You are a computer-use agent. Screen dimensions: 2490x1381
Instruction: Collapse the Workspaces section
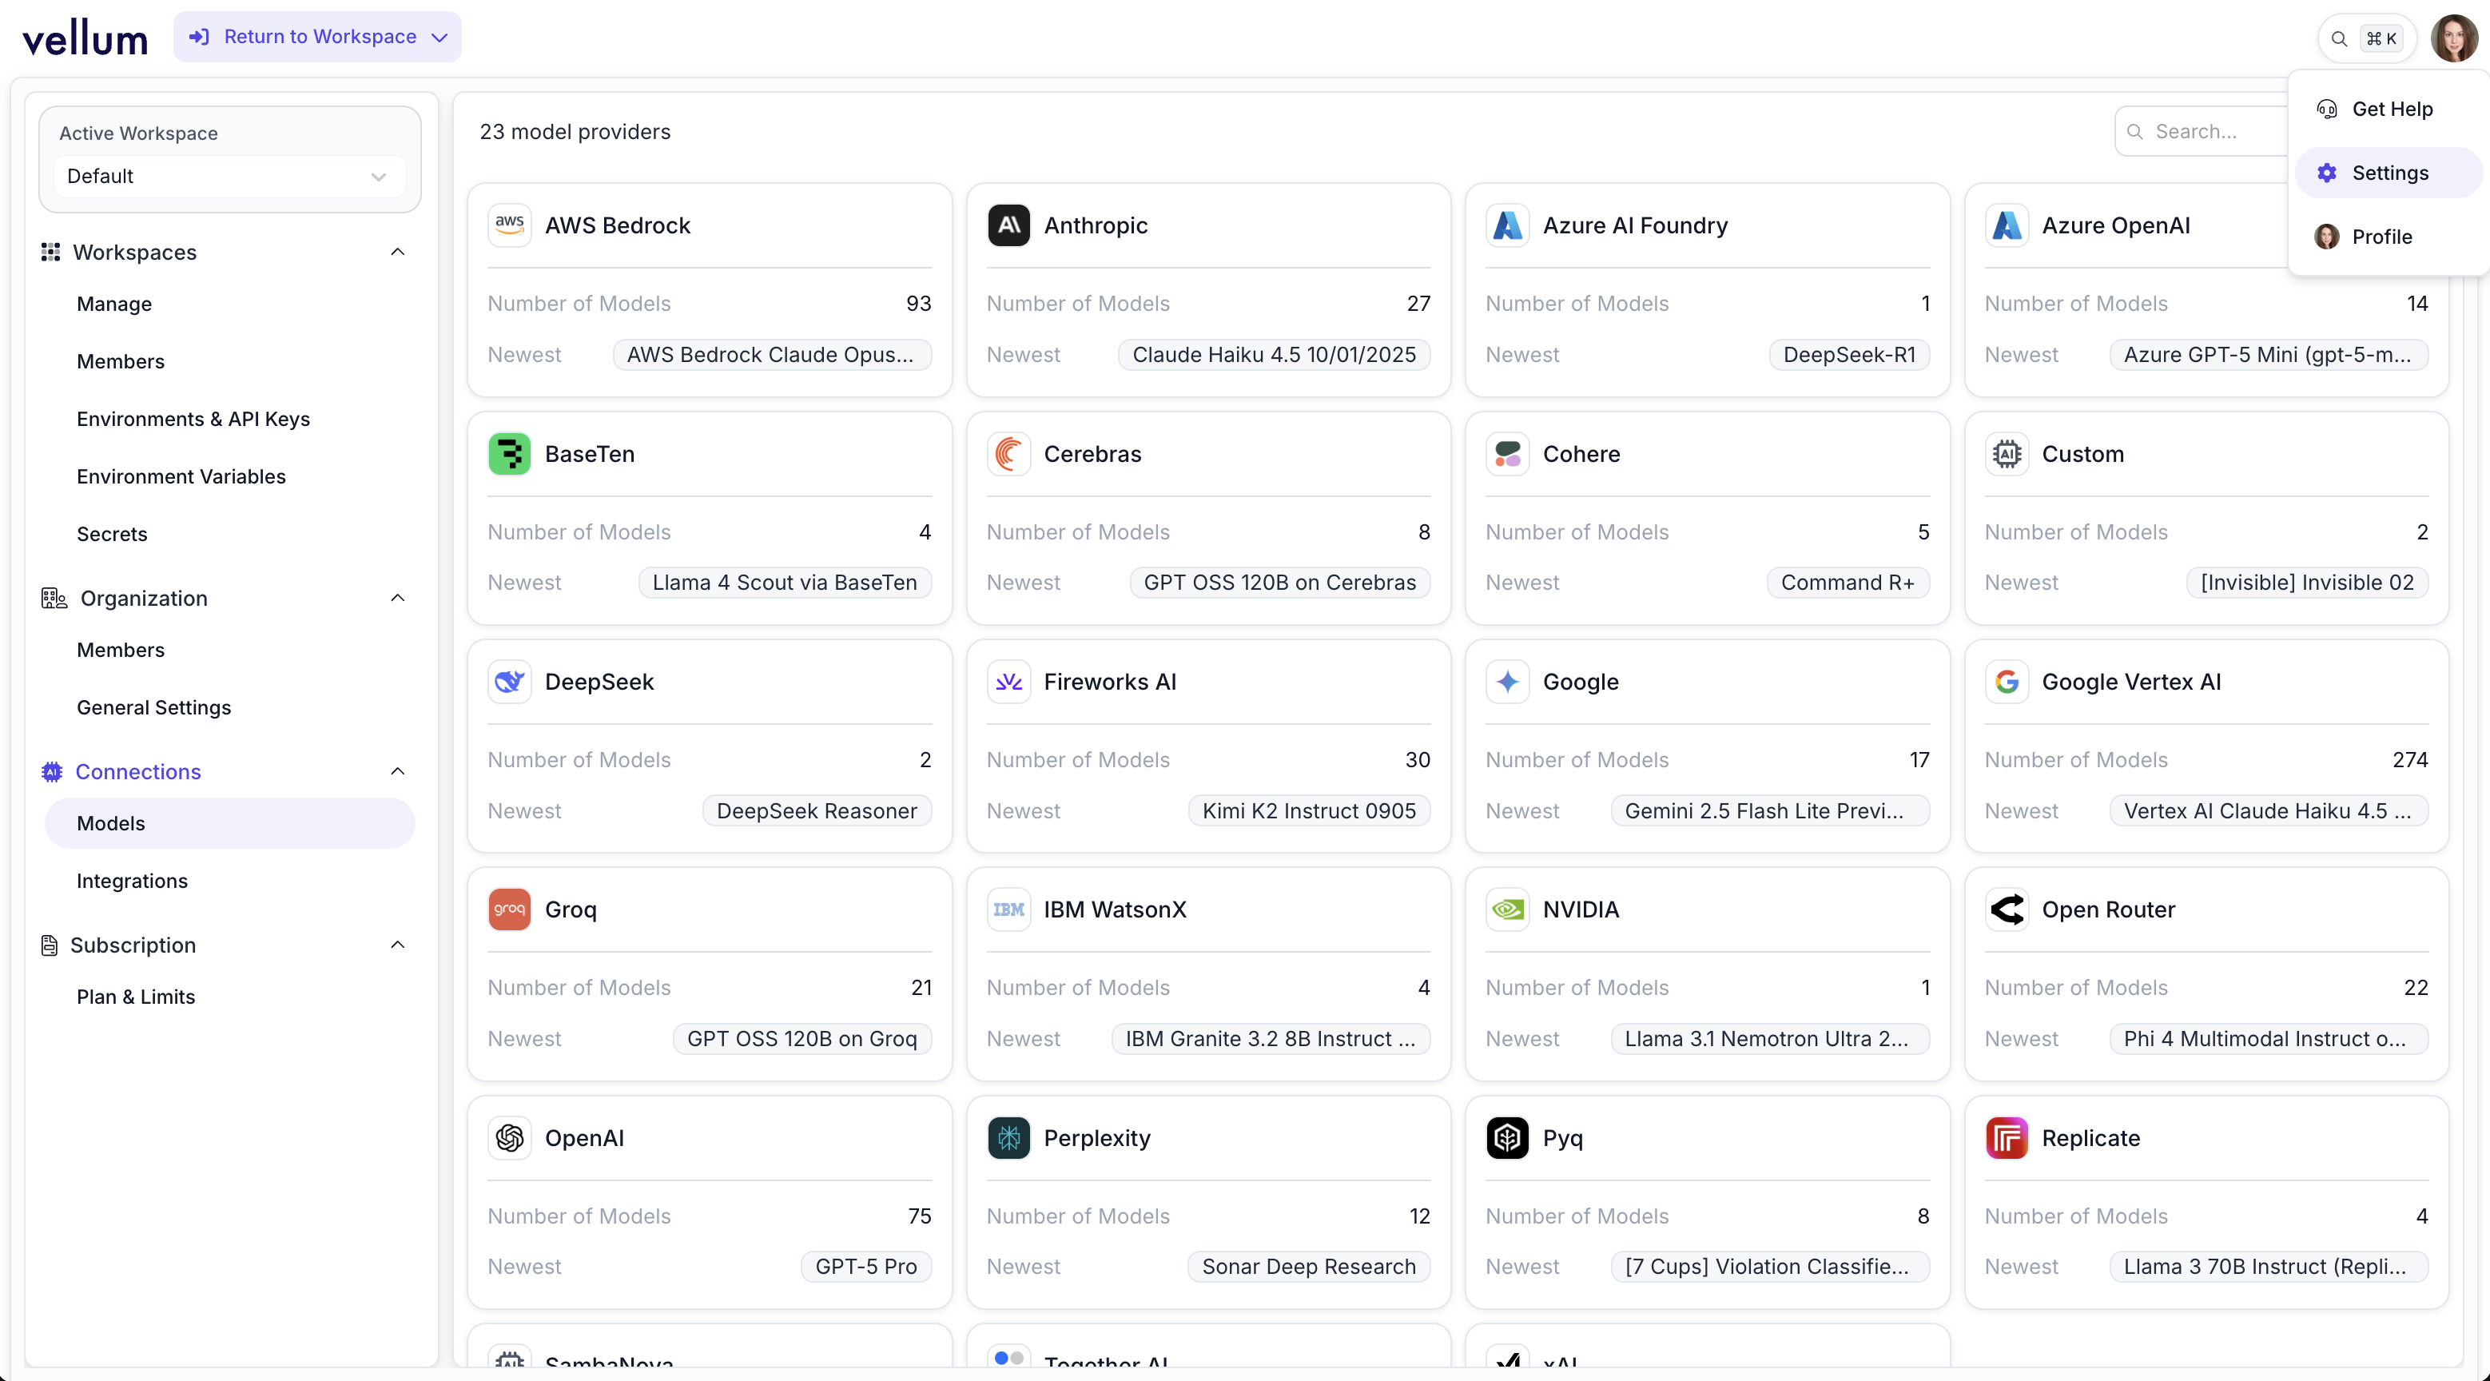click(397, 253)
